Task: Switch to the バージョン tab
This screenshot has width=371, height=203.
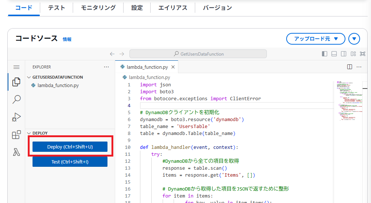Action: pyautogui.click(x=217, y=8)
